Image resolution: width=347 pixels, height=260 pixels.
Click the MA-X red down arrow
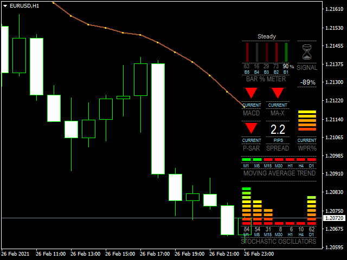pyautogui.click(x=278, y=93)
